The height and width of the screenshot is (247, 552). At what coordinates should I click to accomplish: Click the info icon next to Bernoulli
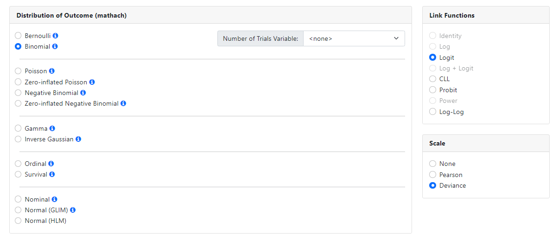tap(56, 36)
